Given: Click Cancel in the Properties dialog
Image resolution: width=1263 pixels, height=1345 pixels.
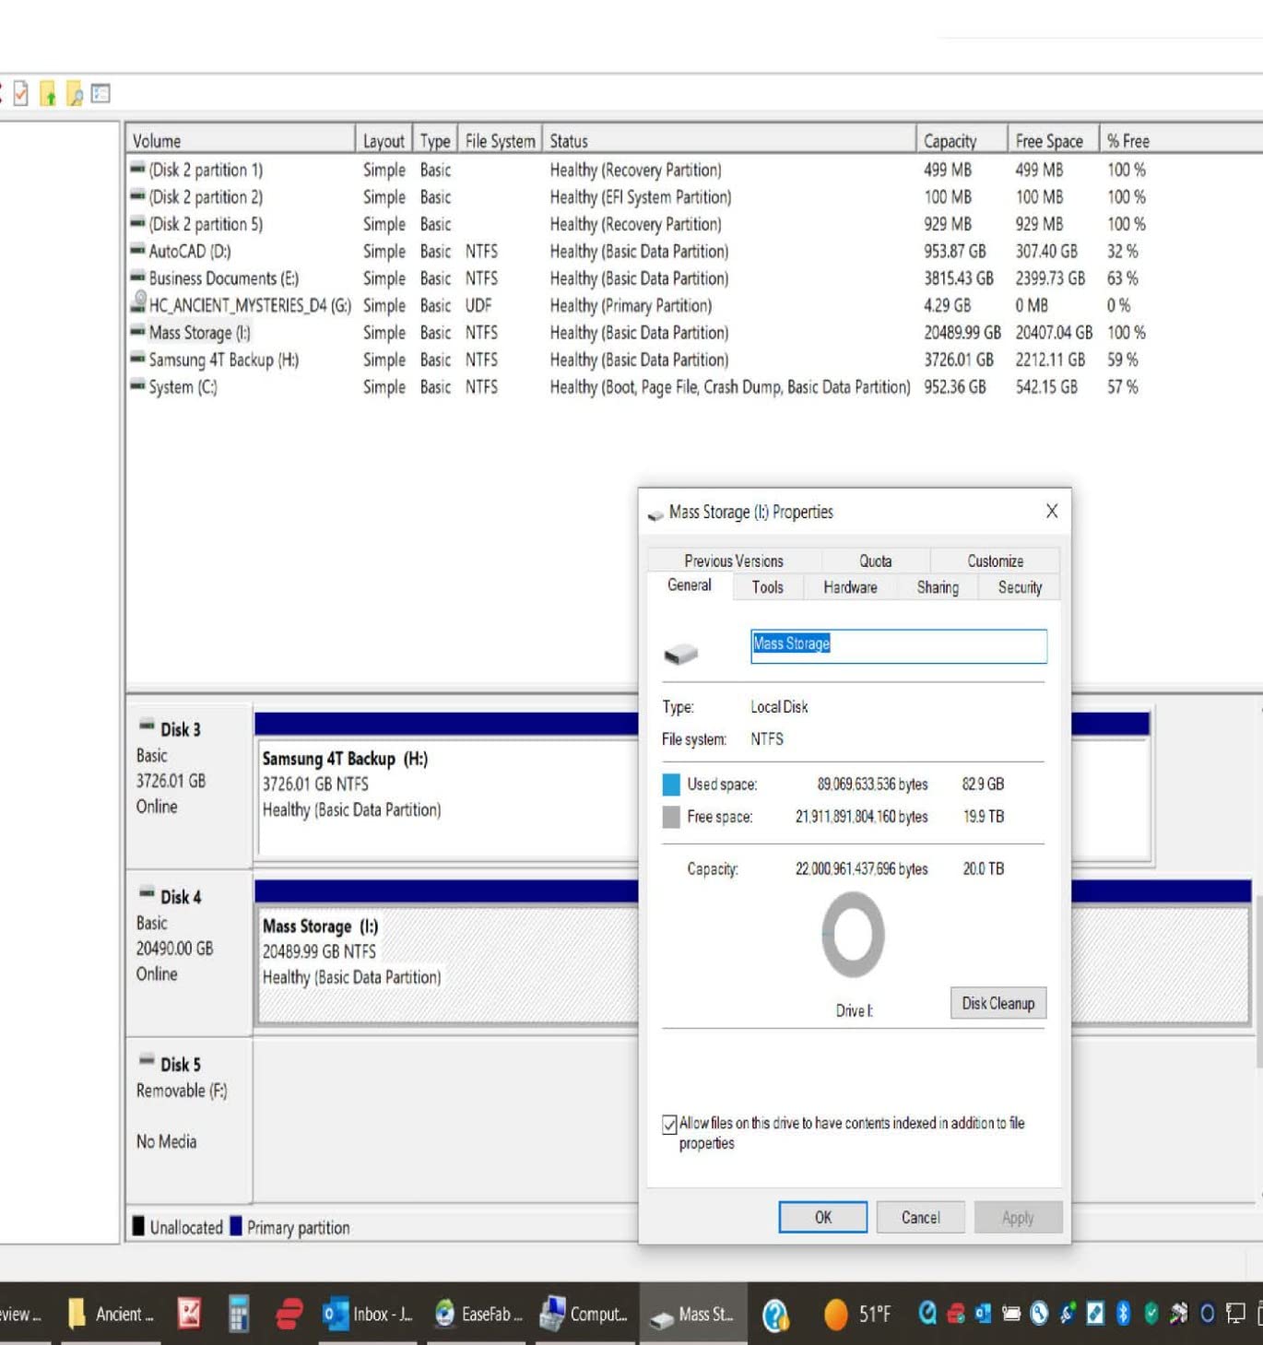Looking at the screenshot, I should pyautogui.click(x=921, y=1217).
